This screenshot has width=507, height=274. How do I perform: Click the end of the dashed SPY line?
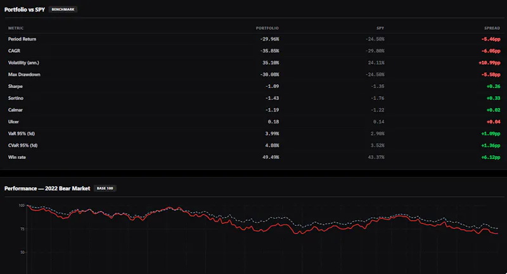pyautogui.click(x=497, y=228)
